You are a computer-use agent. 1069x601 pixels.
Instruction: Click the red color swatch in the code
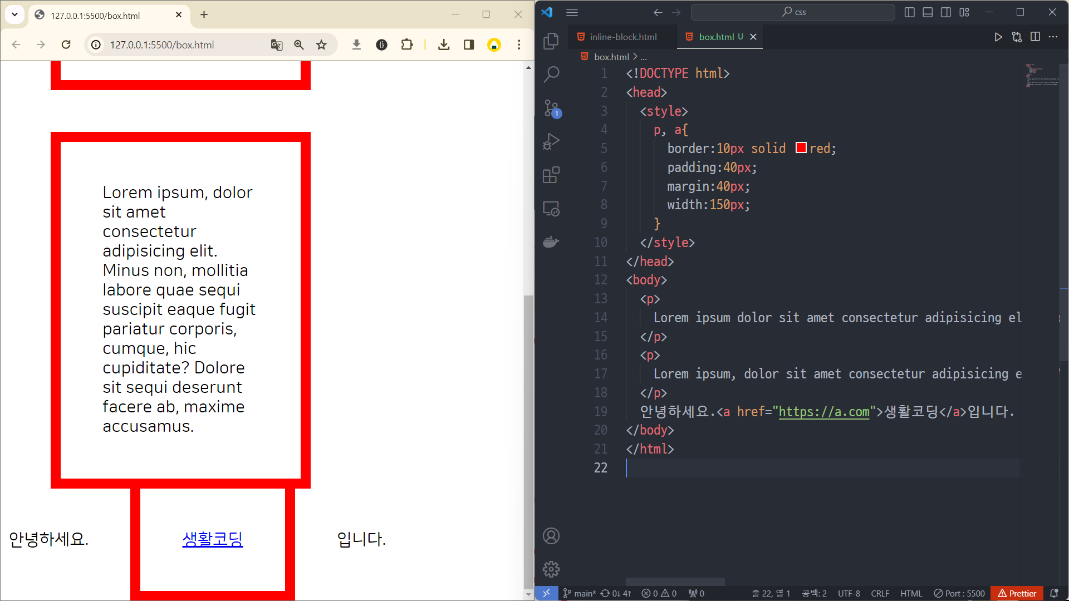(x=801, y=148)
